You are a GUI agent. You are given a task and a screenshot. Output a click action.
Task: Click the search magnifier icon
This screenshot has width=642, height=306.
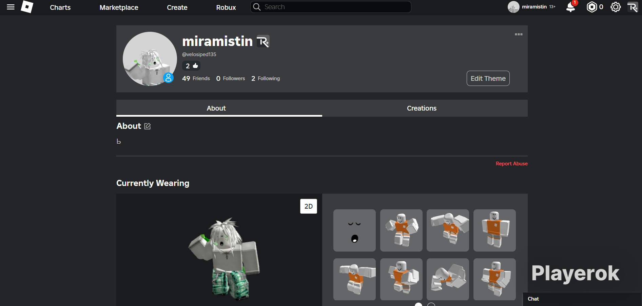click(257, 7)
